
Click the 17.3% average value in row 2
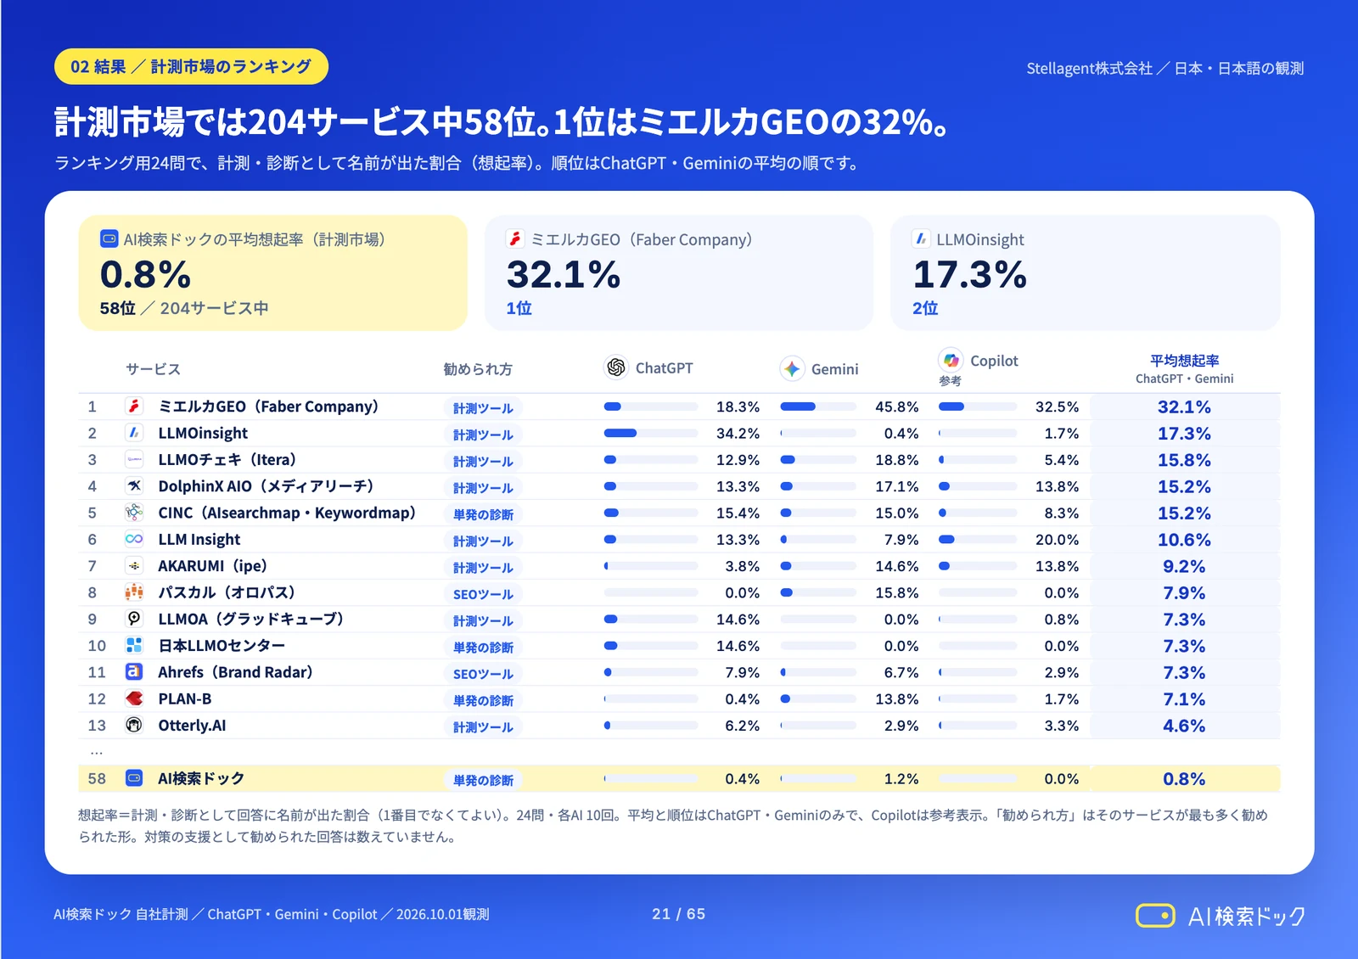coord(1184,433)
